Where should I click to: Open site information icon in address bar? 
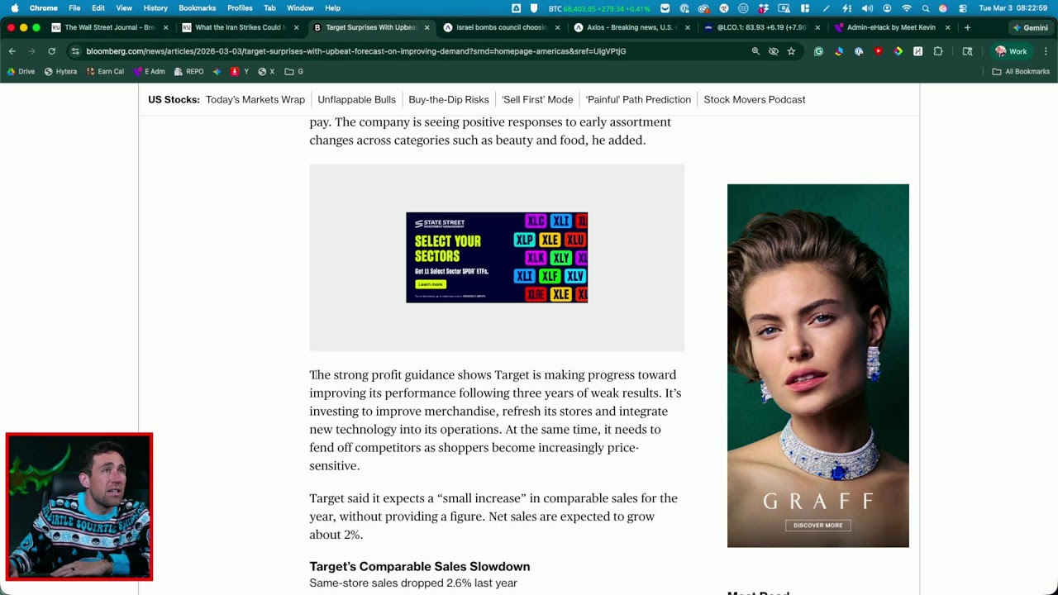click(x=75, y=51)
